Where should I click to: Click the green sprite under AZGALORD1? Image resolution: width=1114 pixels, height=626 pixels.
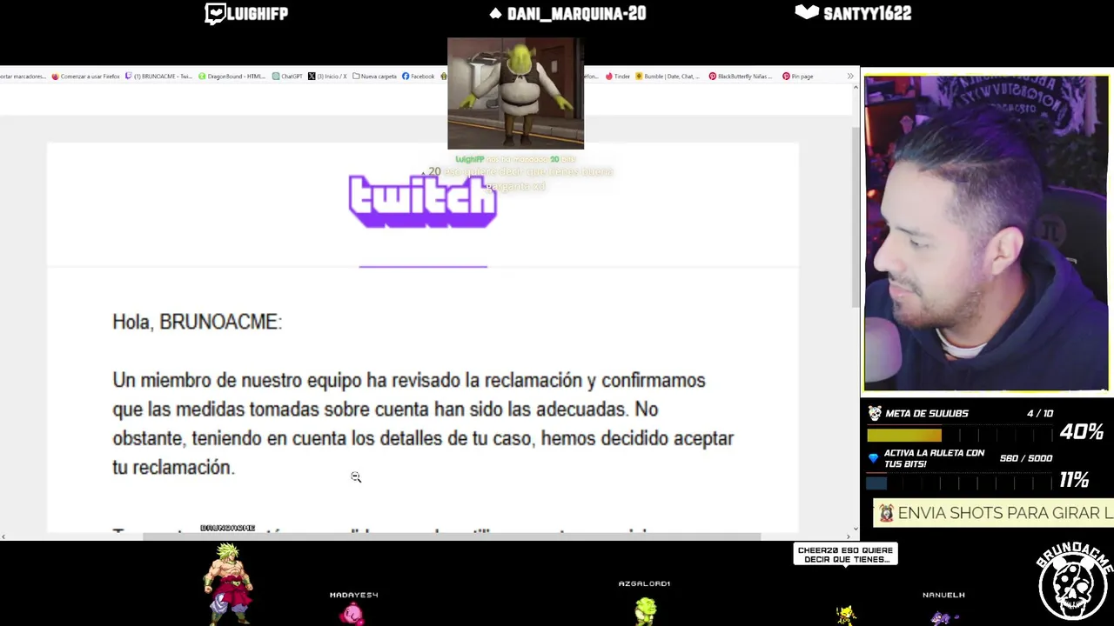[x=645, y=611]
